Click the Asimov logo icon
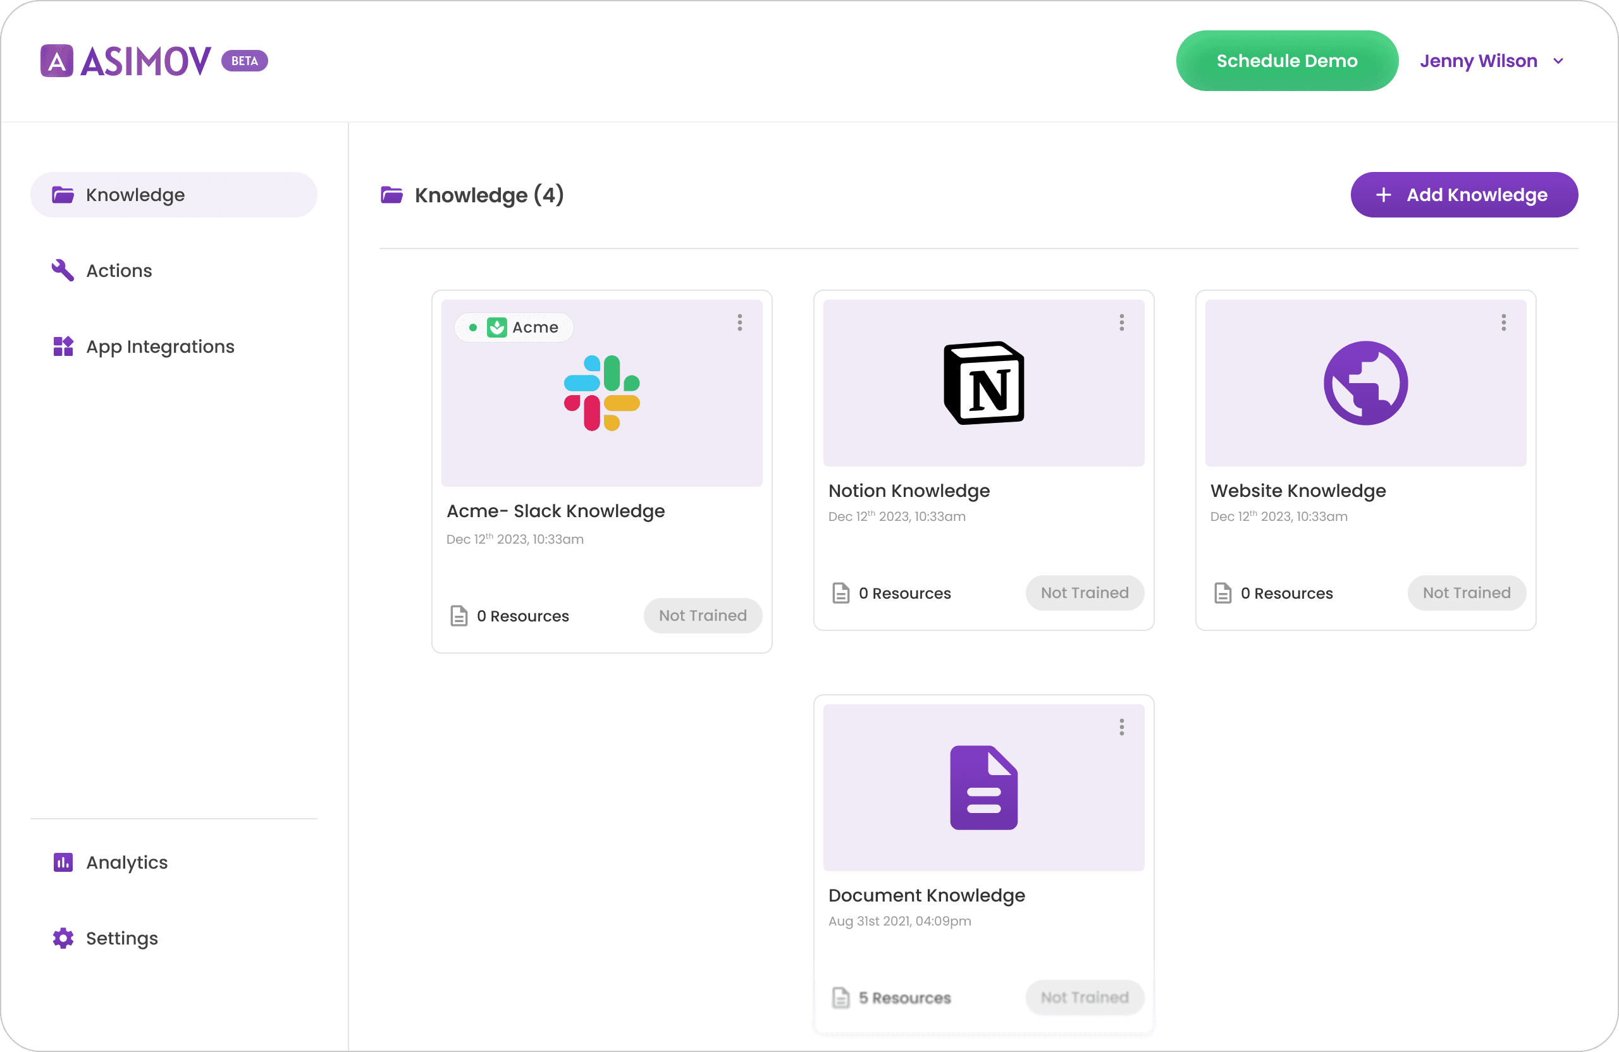The width and height of the screenshot is (1619, 1052). [x=56, y=61]
